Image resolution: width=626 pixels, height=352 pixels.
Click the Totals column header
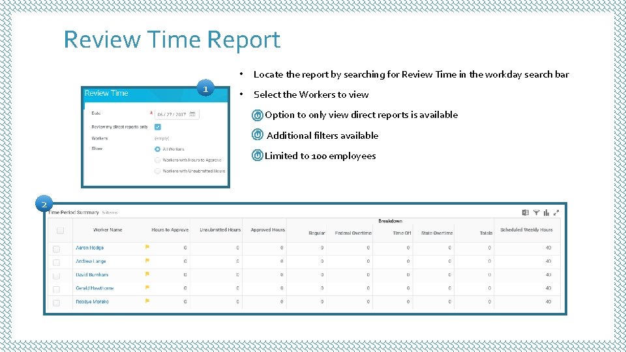point(486,233)
